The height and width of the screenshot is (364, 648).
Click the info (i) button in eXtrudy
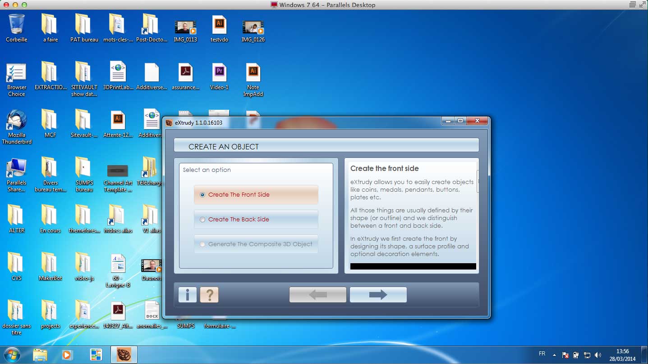tap(188, 295)
